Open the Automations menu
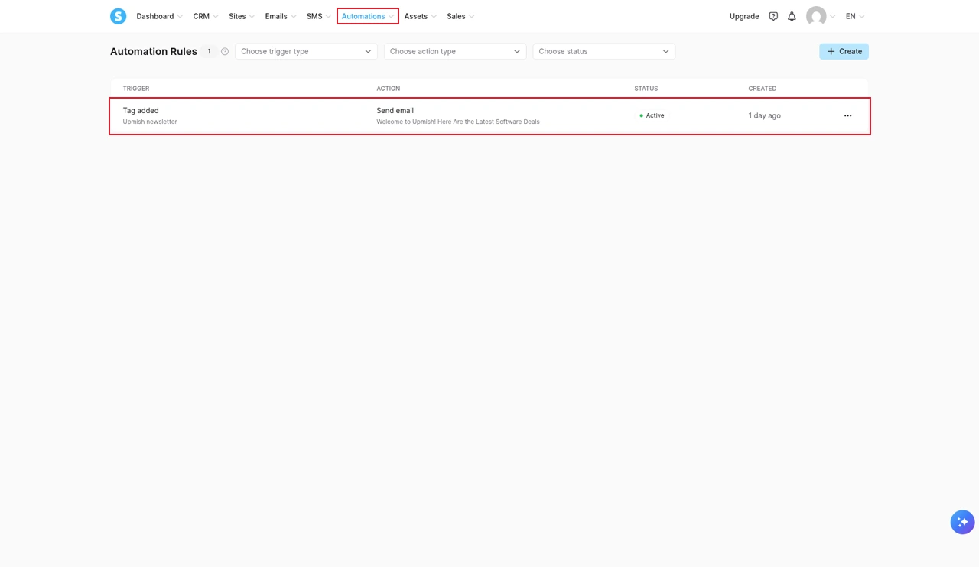 (x=368, y=16)
